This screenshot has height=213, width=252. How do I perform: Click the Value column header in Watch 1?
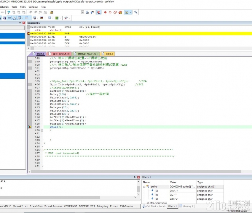tap(183, 182)
